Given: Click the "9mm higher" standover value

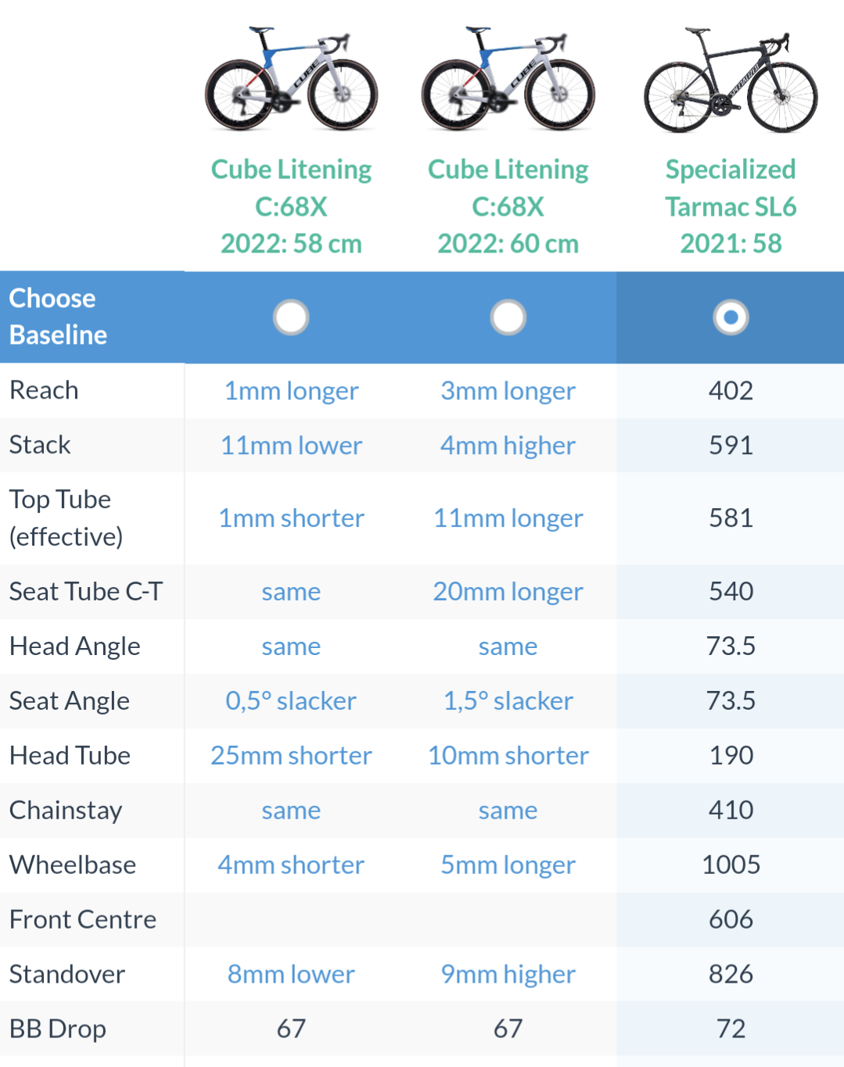Looking at the screenshot, I should [x=508, y=974].
